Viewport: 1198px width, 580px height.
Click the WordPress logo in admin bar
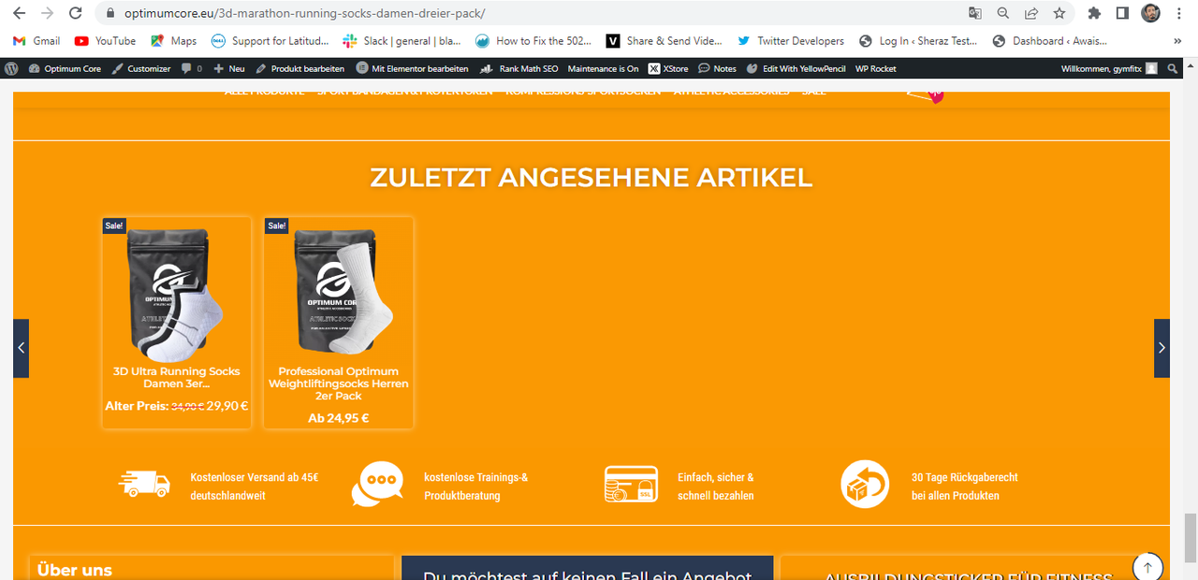click(x=11, y=68)
